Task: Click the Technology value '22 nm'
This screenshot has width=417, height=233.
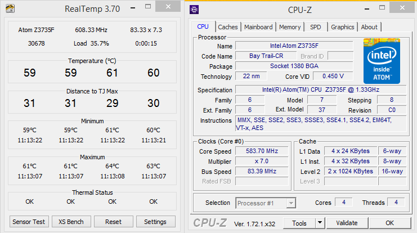Action: (252, 76)
